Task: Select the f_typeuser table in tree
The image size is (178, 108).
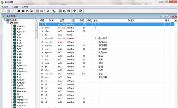Action: coord(22,71)
